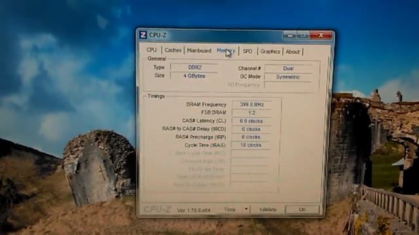Click the RAS# Precharge (tRP) value

251,137
